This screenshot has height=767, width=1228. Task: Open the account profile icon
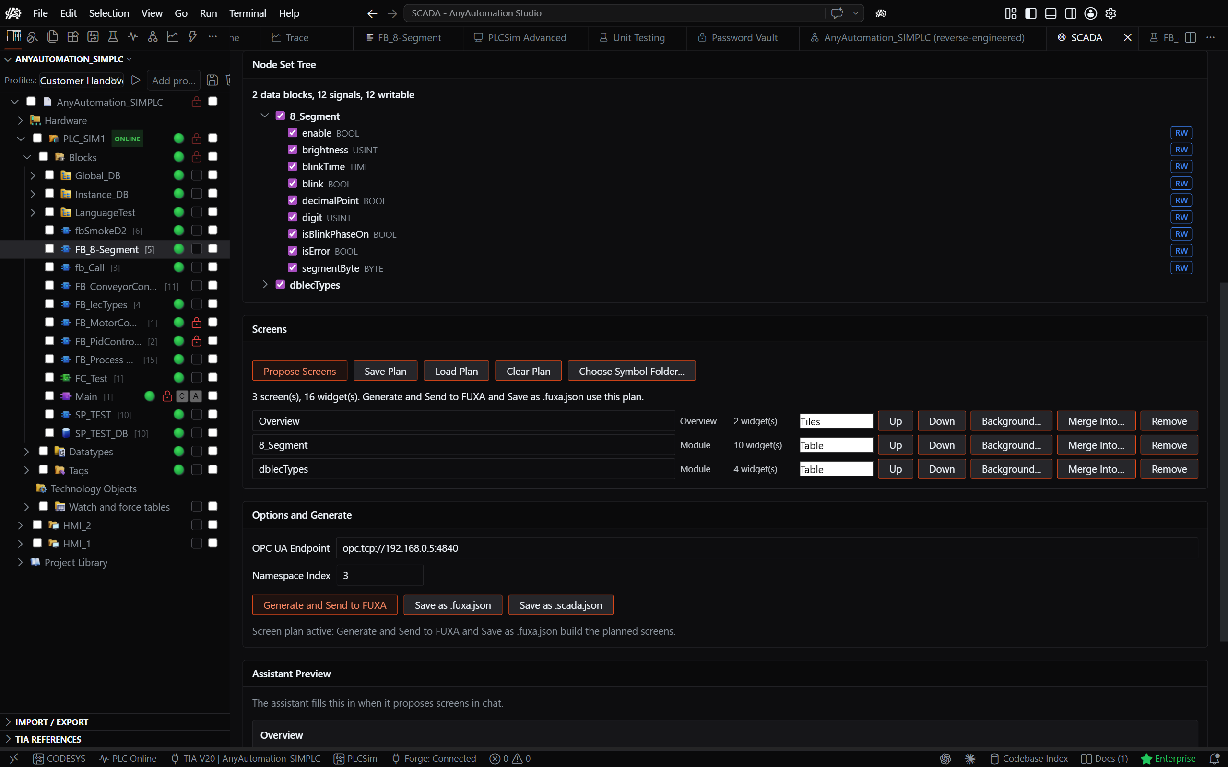pos(1091,13)
